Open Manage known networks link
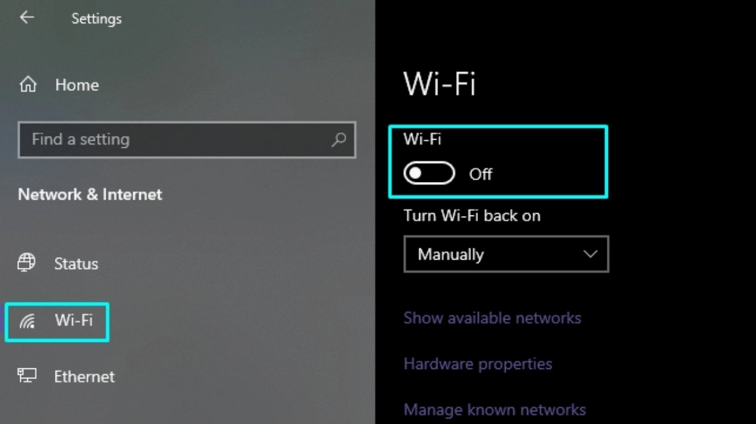Screen dimensions: 756x424 495,409
